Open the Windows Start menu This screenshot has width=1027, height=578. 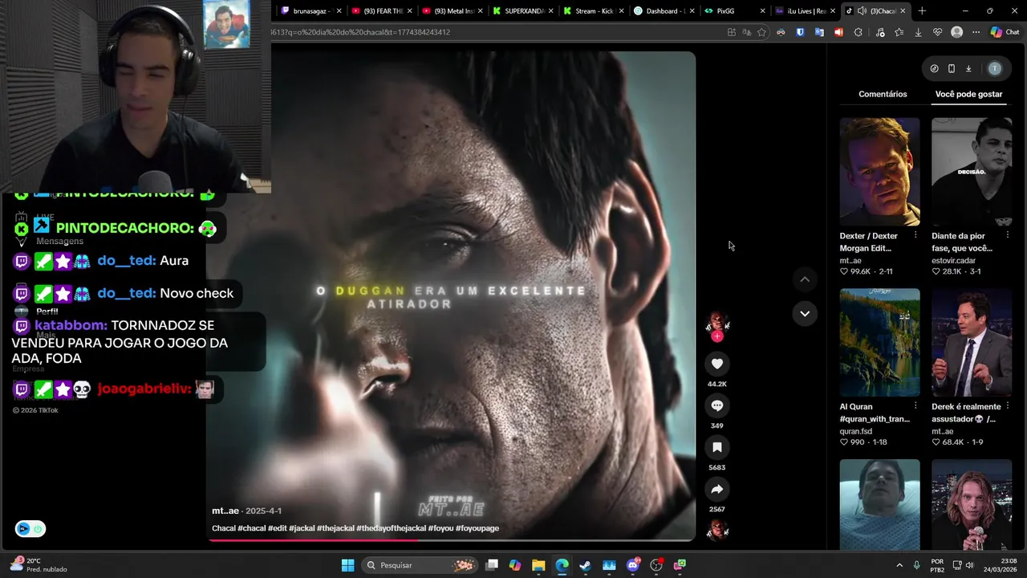click(347, 565)
